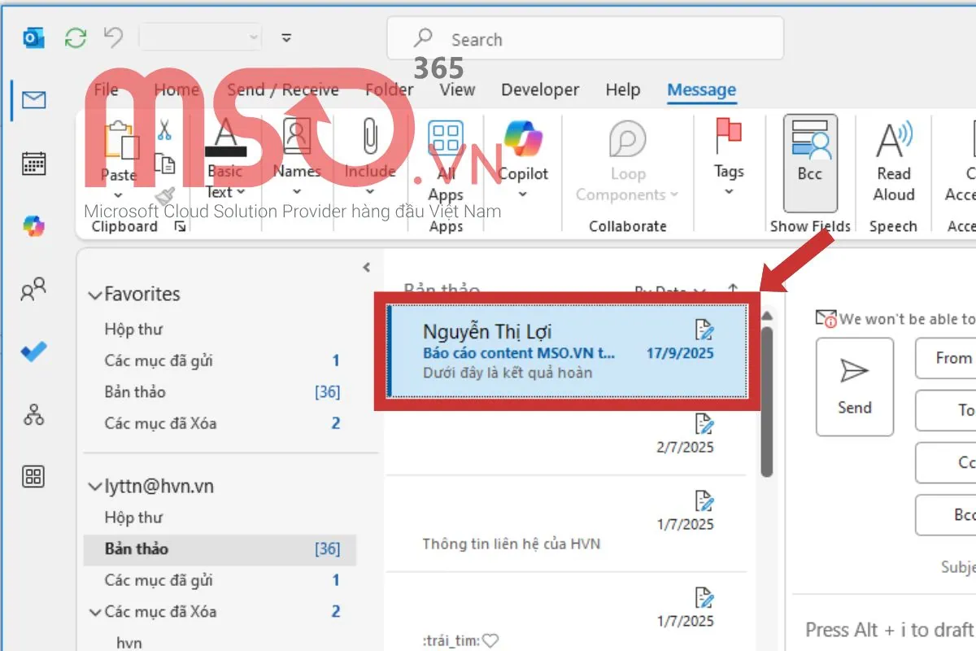Click inside the Search box

coord(586,39)
